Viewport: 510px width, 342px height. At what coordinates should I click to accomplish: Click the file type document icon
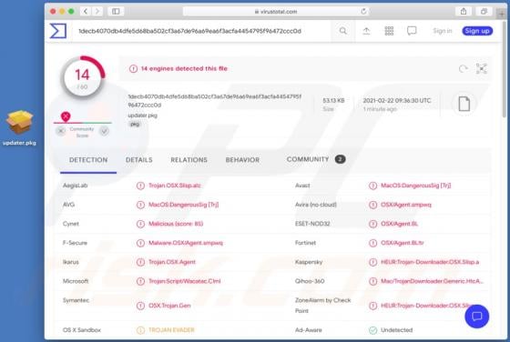pos(464,104)
